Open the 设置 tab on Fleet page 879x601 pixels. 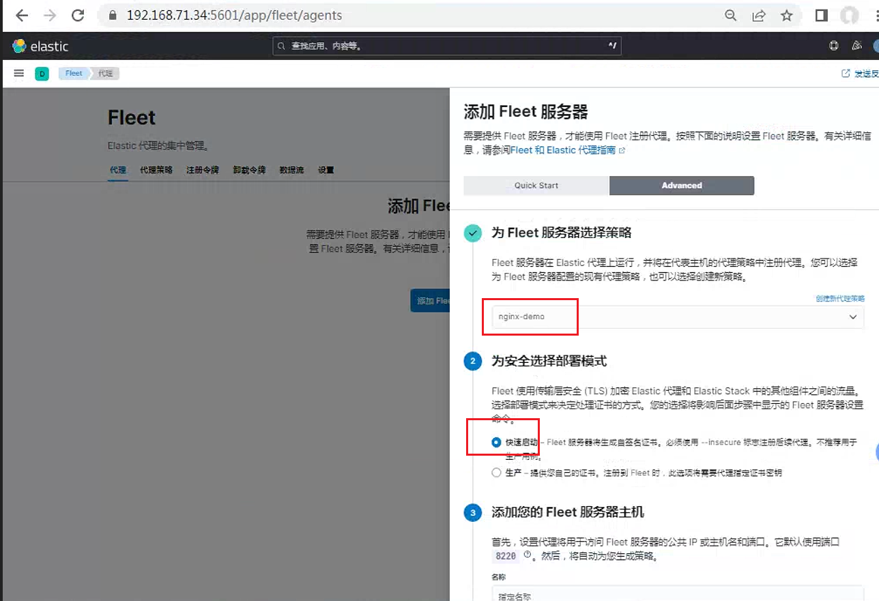coord(326,170)
